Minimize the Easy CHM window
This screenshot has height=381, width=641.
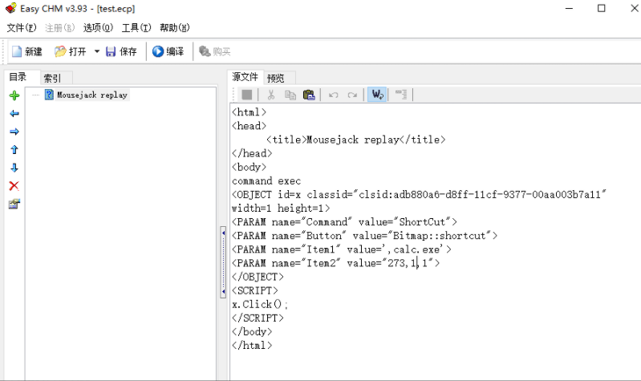pyautogui.click(x=569, y=8)
